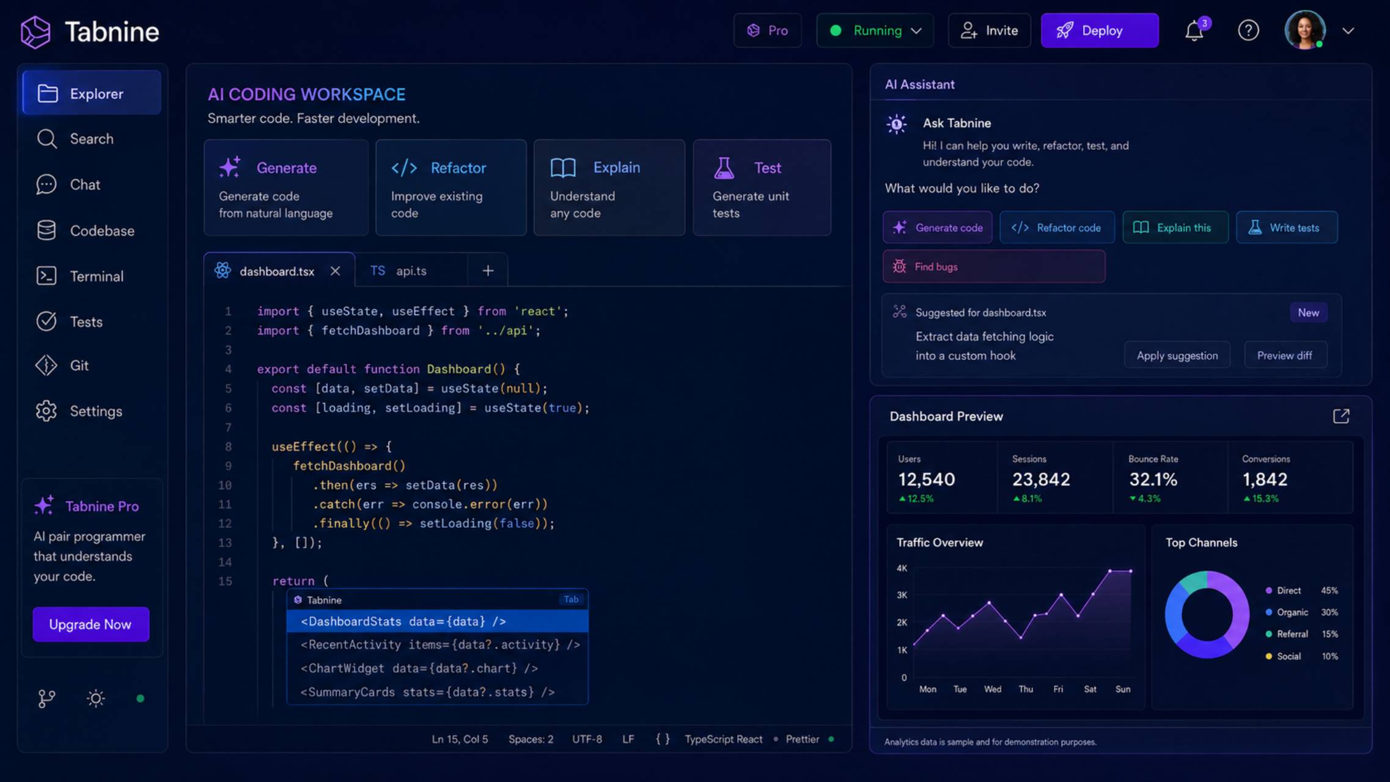Click the Social channel yellow legend dot

(1269, 656)
